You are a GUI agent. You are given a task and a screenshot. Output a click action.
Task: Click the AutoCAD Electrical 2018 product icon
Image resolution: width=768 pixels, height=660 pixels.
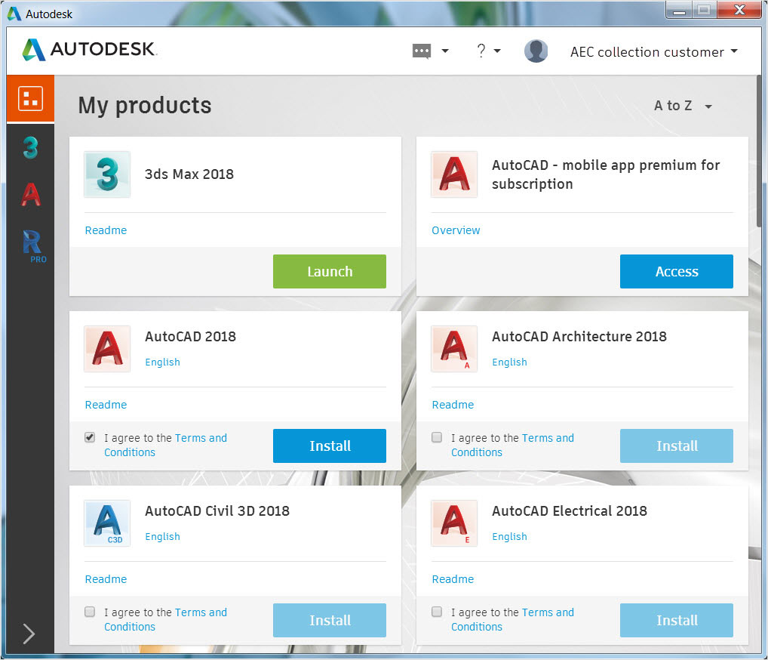point(454,523)
